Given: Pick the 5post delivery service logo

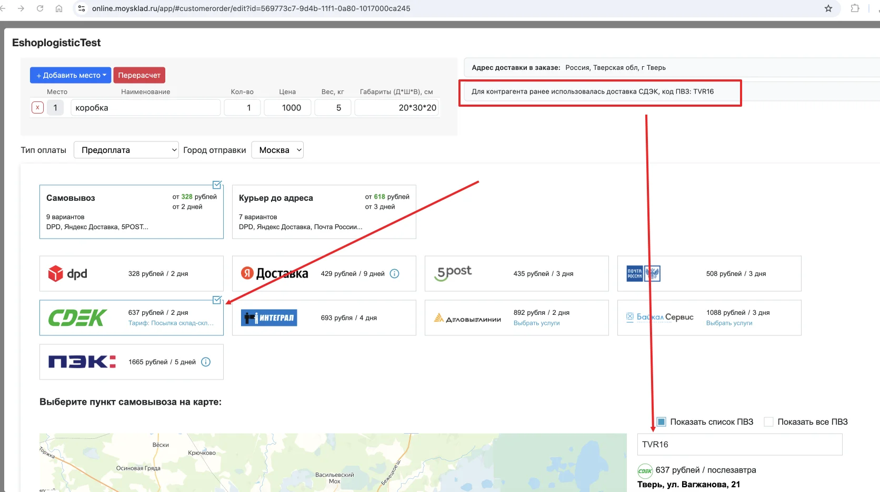Looking at the screenshot, I should (454, 273).
